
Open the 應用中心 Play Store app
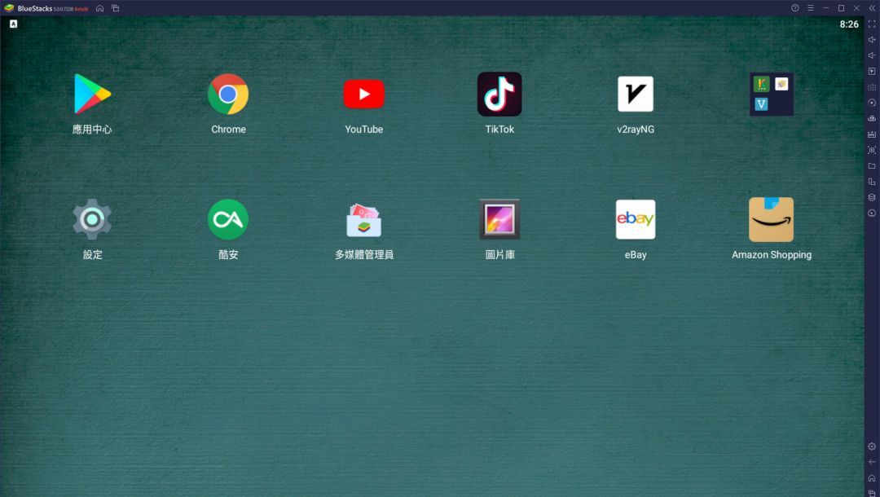click(x=92, y=95)
